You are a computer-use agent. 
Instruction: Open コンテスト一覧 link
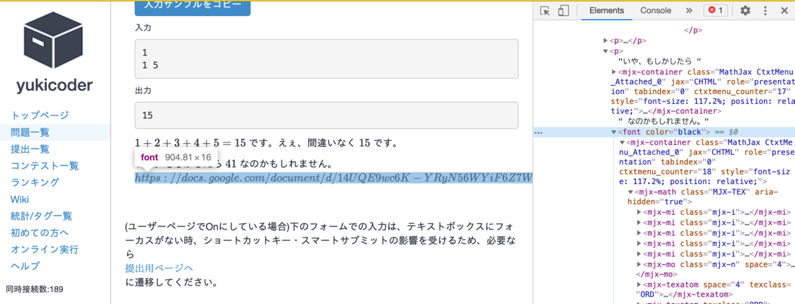[44, 166]
